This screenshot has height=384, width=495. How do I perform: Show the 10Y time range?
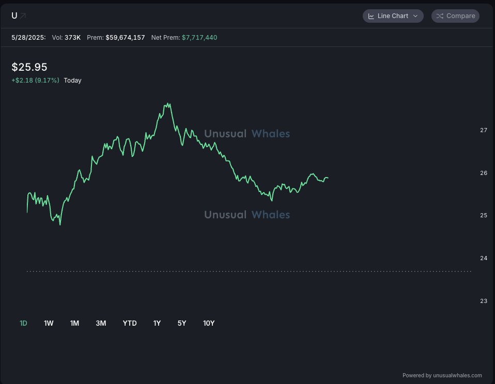click(209, 323)
